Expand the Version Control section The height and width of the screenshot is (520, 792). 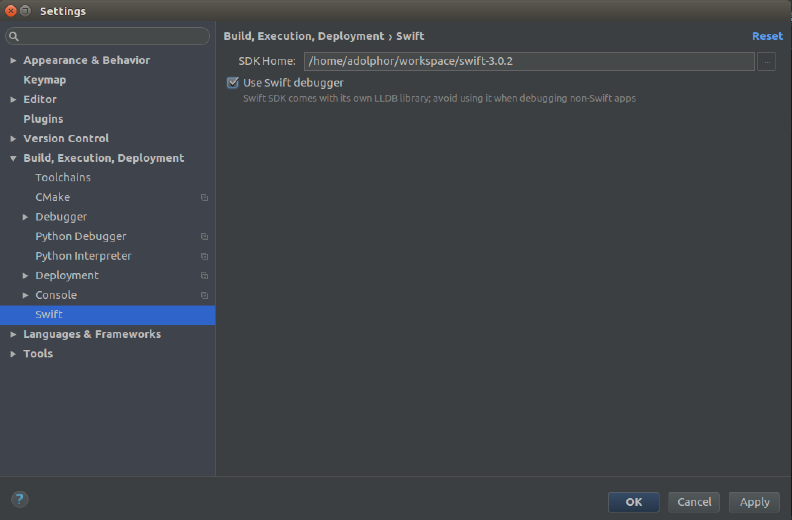click(x=13, y=138)
